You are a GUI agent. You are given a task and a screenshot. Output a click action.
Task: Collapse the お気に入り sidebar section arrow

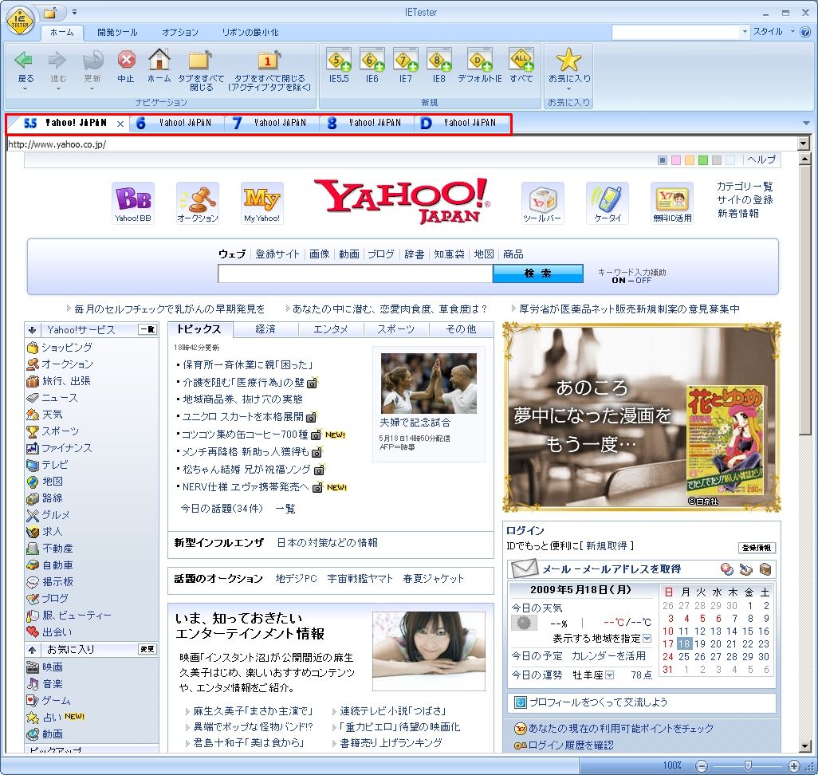[33, 649]
